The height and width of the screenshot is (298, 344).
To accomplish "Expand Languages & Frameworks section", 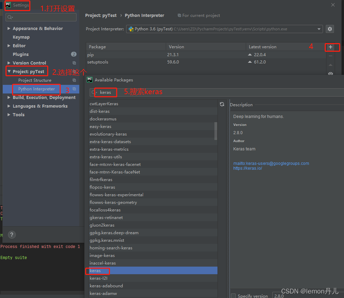I will [9, 106].
